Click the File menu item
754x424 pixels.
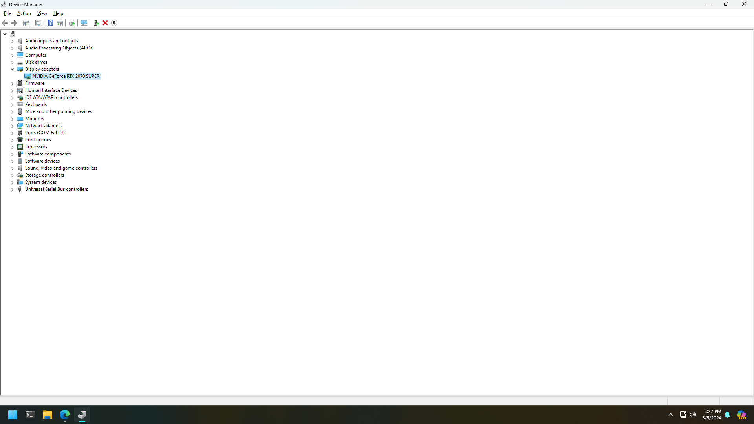(7, 13)
